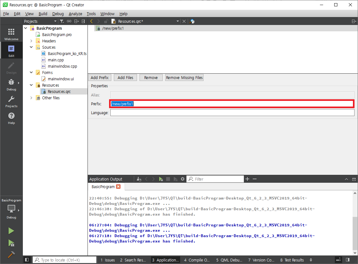Click the Prefix input field
The image size is (358, 264).
(x=232, y=104)
